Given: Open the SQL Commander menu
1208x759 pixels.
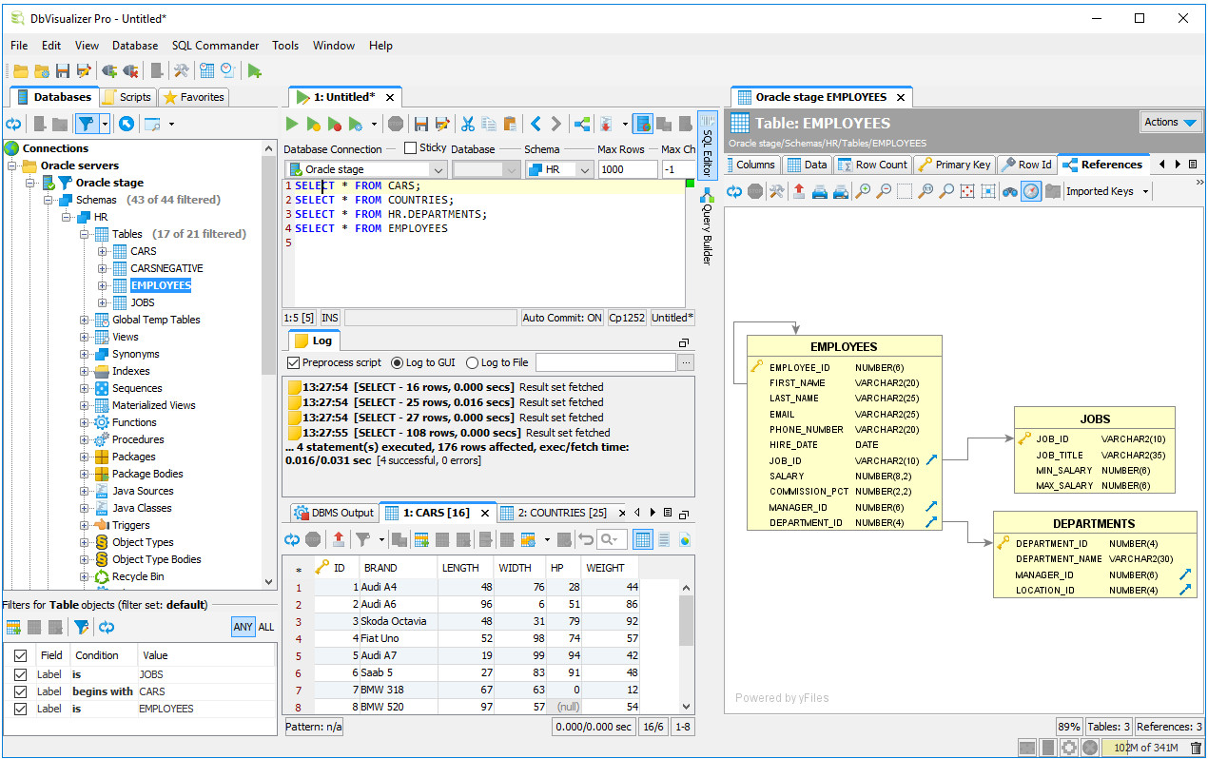Looking at the screenshot, I should 215,46.
